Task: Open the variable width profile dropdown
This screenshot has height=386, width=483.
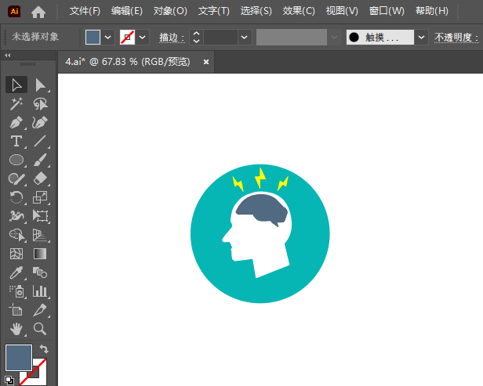Action: (334, 38)
